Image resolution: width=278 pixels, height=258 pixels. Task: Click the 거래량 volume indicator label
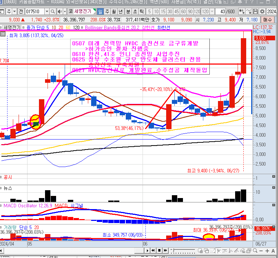(10, 227)
